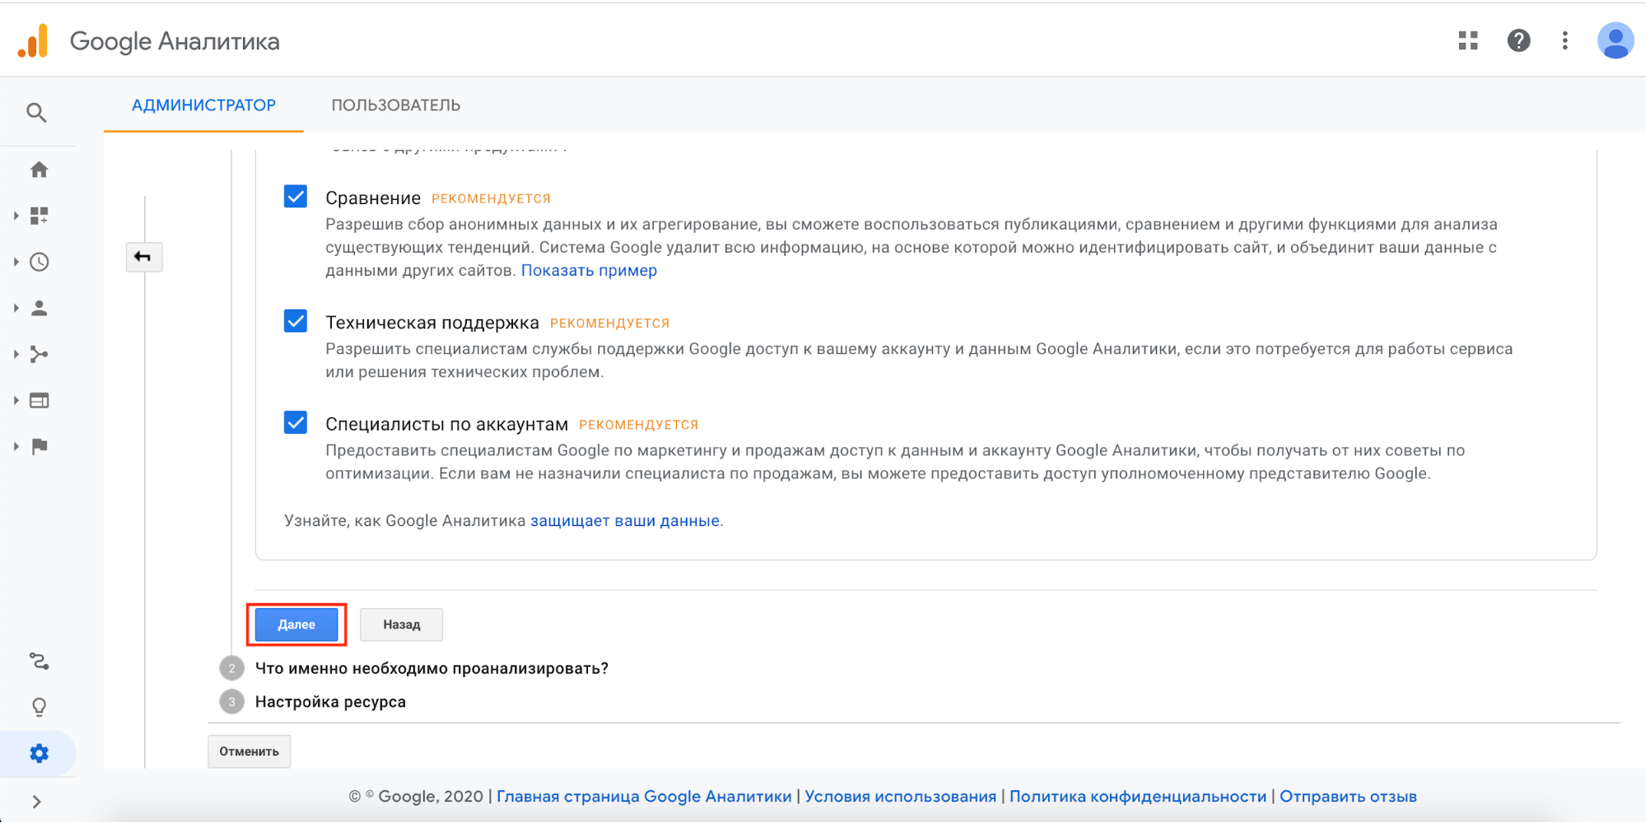Viewport: 1646px width, 823px height.
Task: Open the Home icon in sidebar
Action: (x=39, y=170)
